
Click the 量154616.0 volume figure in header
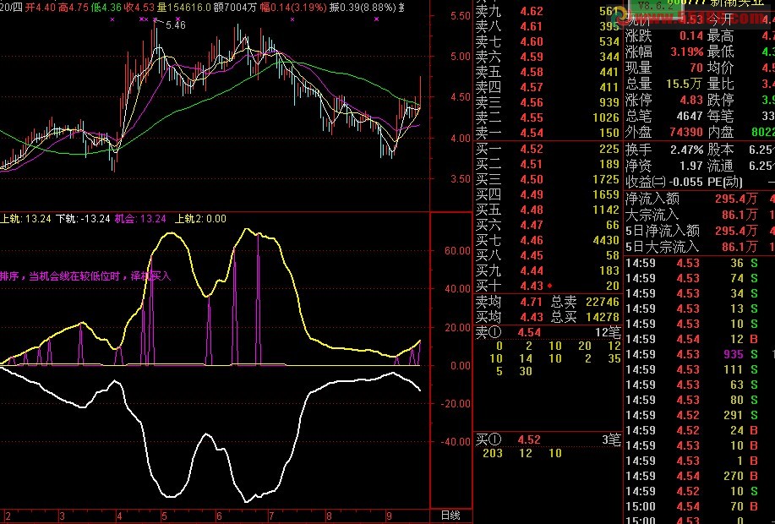click(x=183, y=7)
